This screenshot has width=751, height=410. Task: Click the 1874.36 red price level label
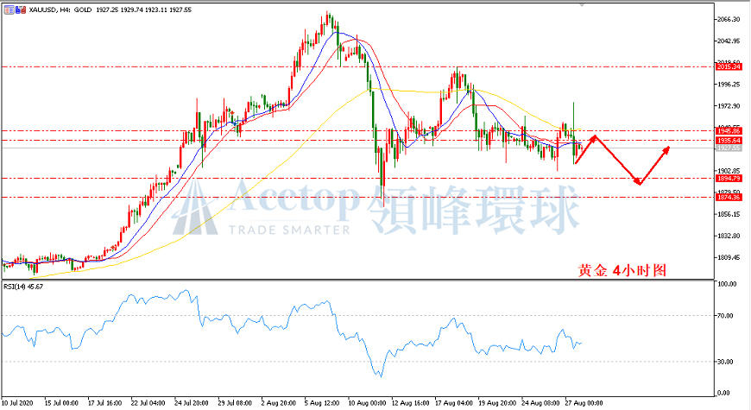(729, 197)
